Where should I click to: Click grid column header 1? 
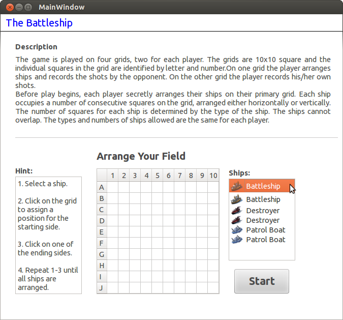pos(112,175)
